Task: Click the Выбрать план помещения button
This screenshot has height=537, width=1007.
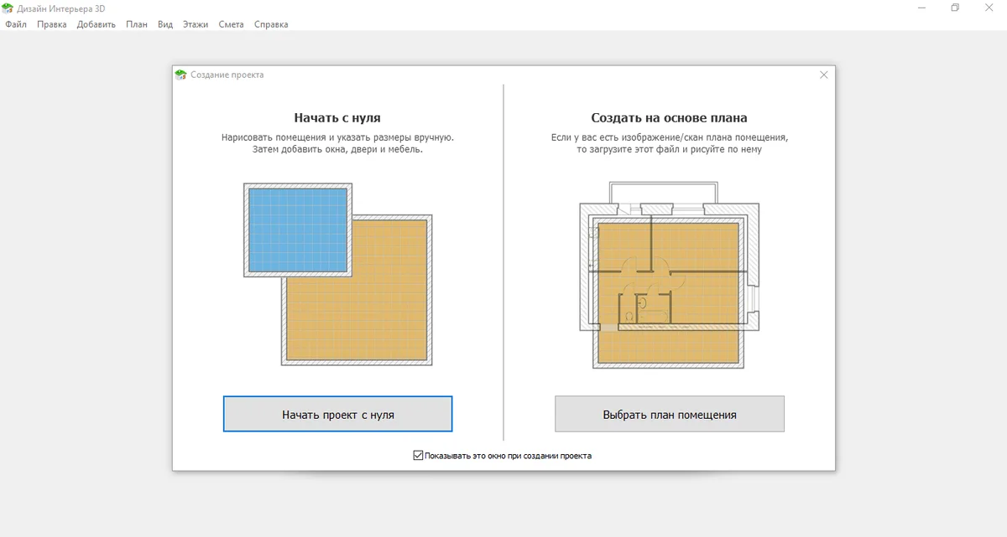Action: point(669,414)
